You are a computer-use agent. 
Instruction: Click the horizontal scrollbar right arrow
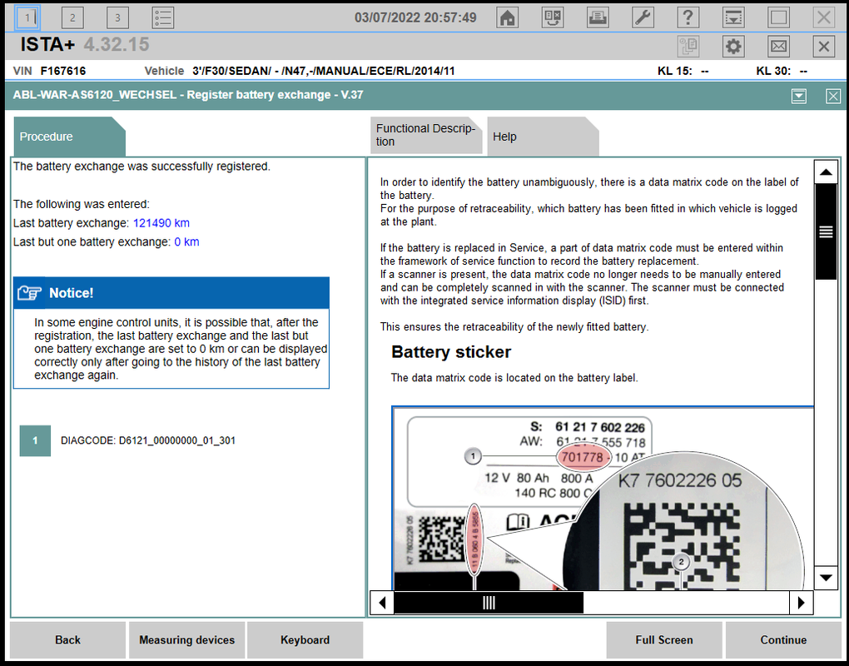point(801,603)
